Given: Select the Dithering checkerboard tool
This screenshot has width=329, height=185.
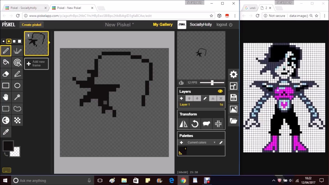Looking at the screenshot, I should click(17, 120).
